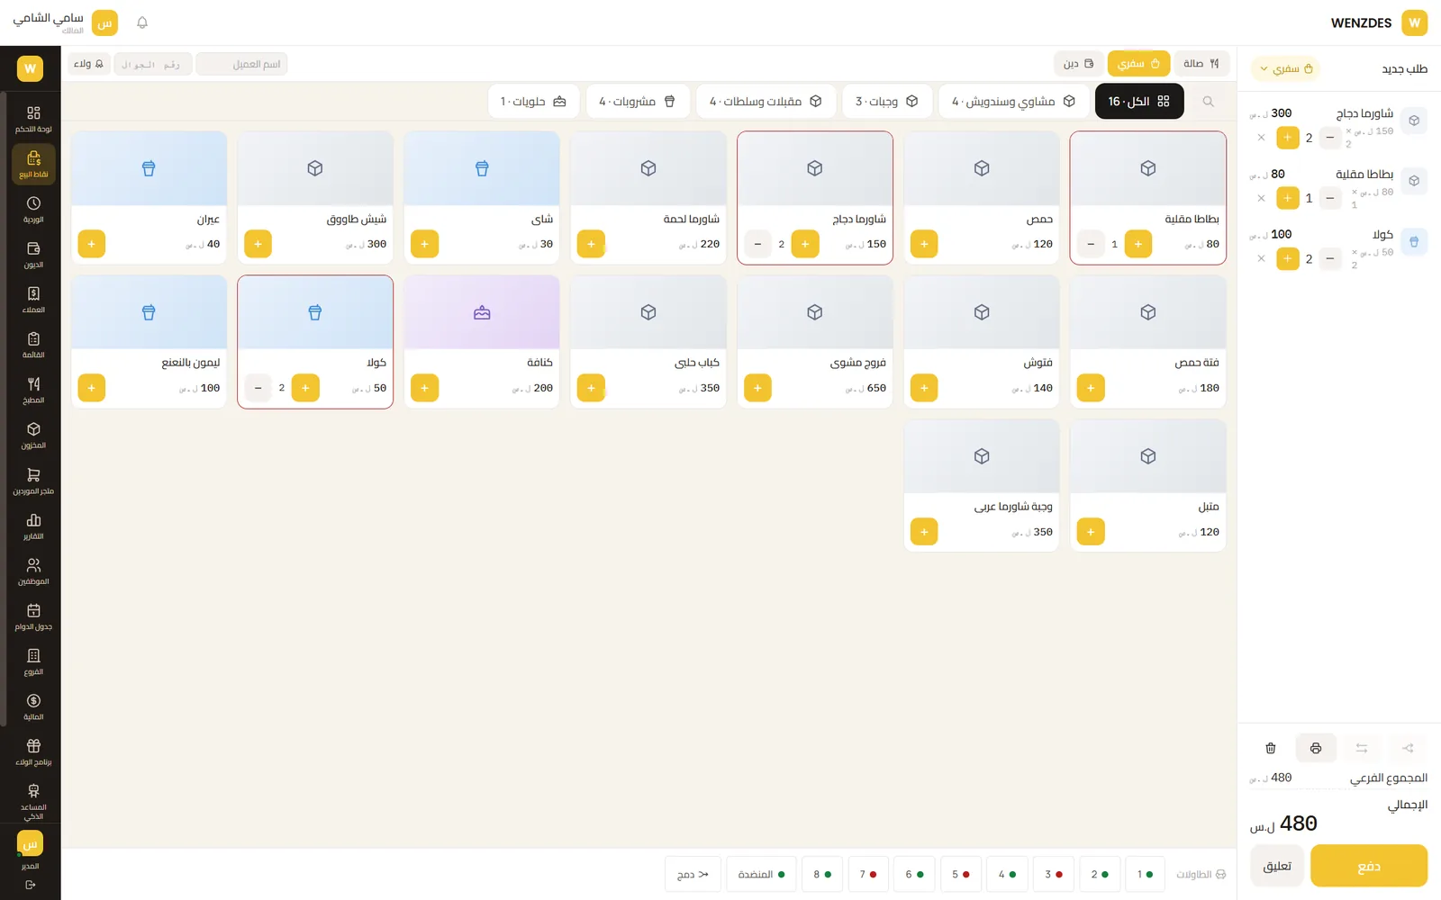Image resolution: width=1441 pixels, height=900 pixels.
Task: Click the product search magnifier icon
Action: coord(1208,102)
